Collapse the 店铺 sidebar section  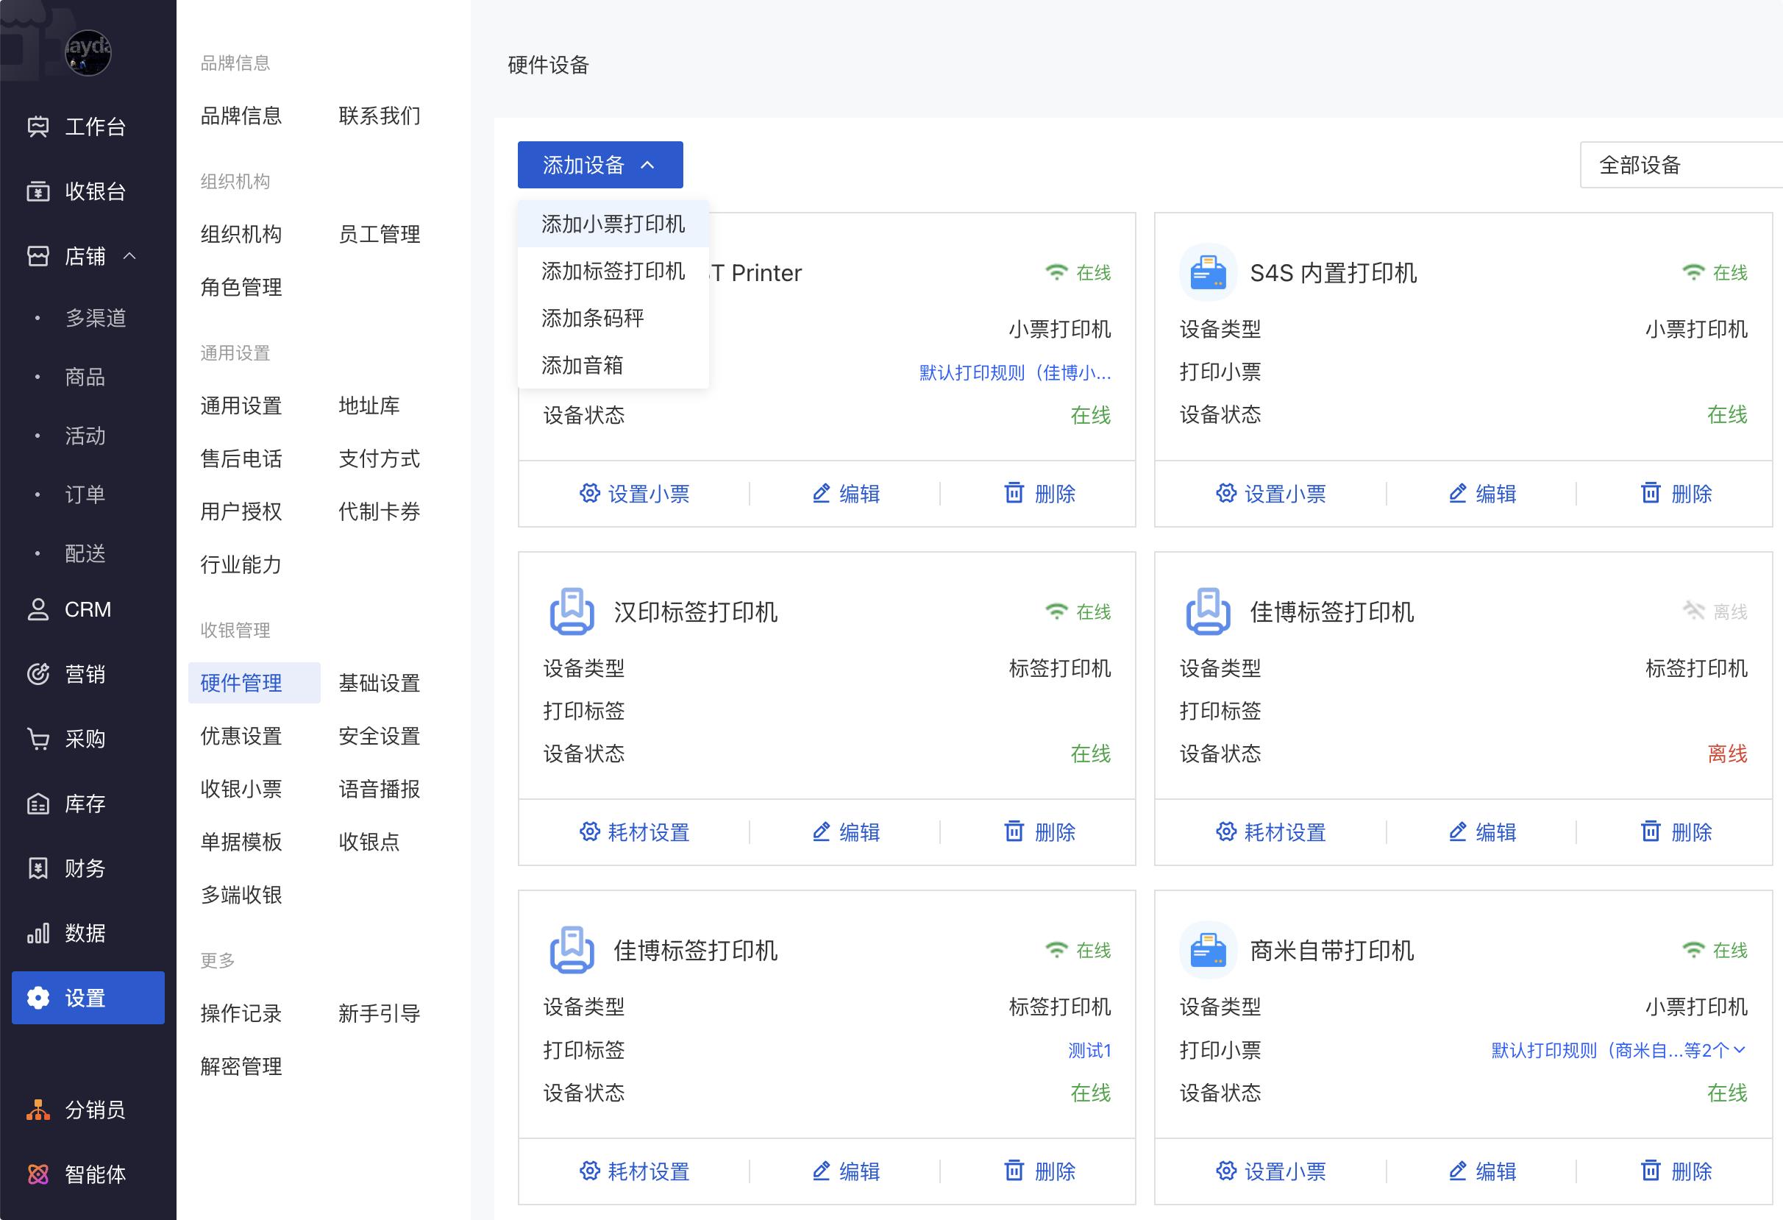129,255
